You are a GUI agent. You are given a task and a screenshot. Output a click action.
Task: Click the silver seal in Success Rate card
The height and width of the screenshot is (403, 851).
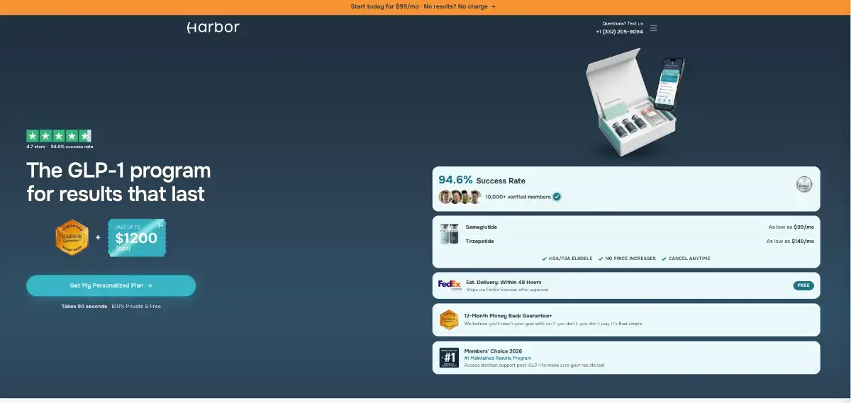pyautogui.click(x=804, y=185)
